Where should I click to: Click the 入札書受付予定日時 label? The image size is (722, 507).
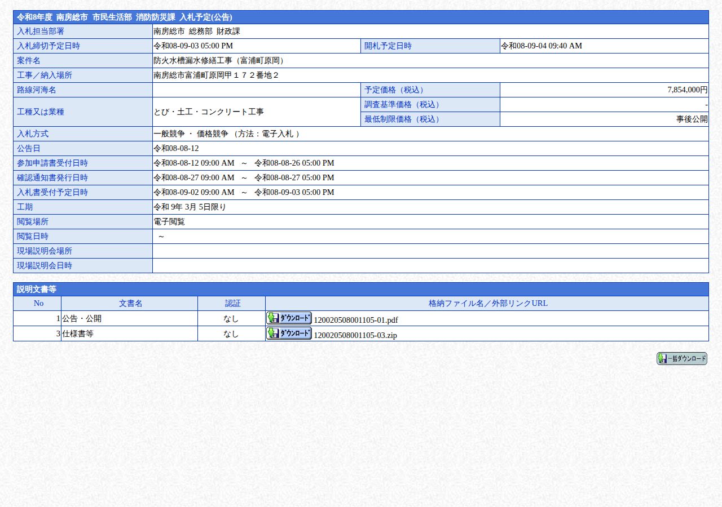click(x=52, y=193)
